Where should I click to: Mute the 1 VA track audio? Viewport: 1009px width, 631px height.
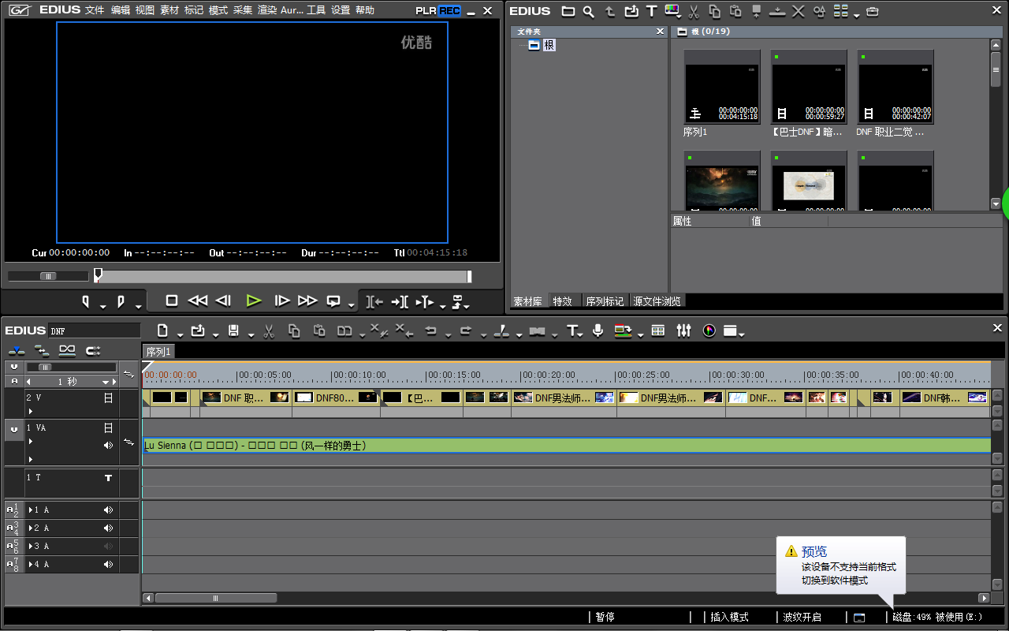coord(108,446)
